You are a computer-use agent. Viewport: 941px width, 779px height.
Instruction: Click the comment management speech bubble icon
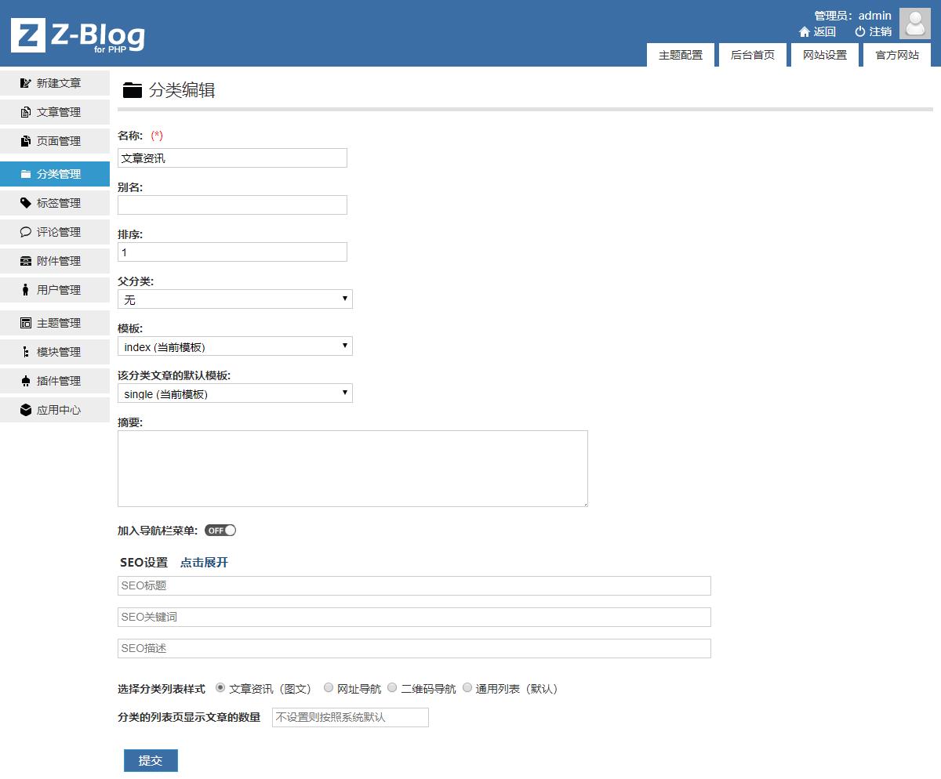click(26, 232)
